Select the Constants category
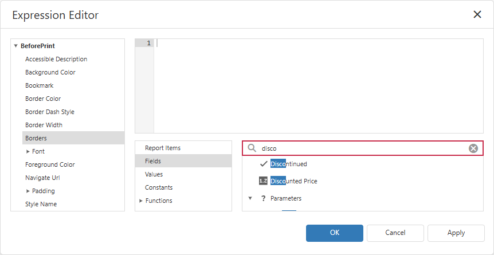 coord(183,187)
